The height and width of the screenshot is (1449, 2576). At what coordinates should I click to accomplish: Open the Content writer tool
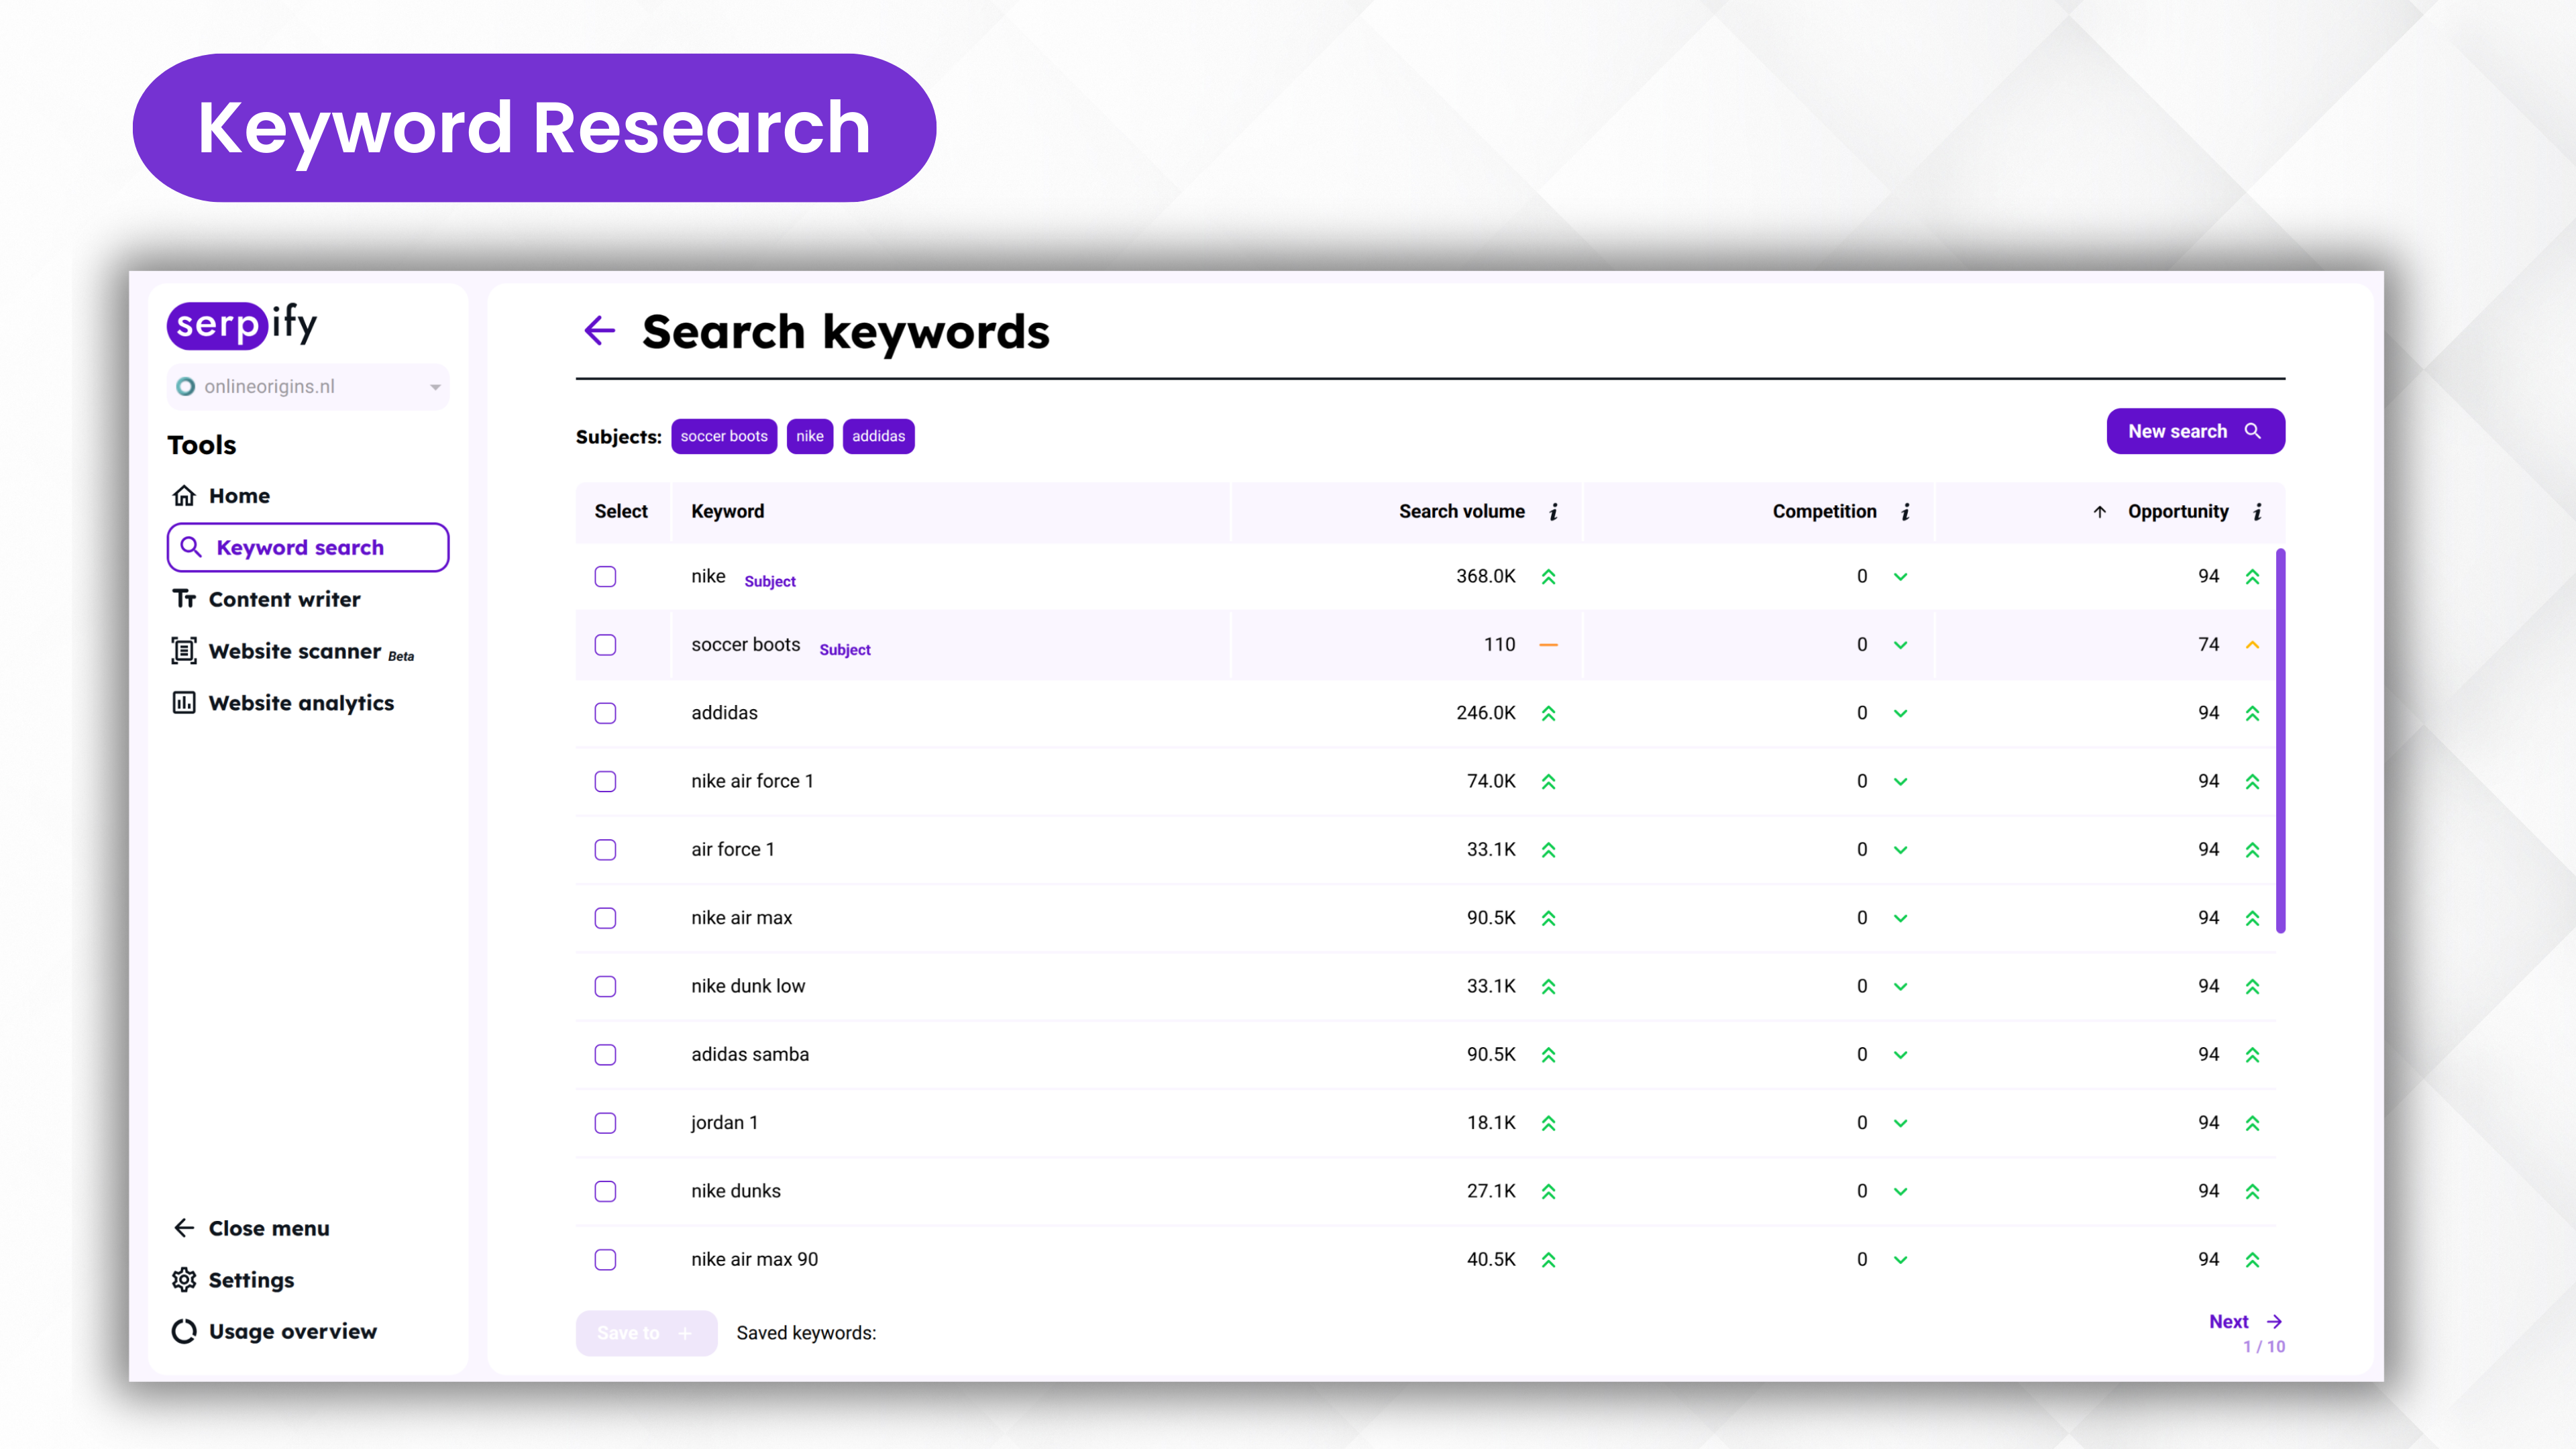267,599
